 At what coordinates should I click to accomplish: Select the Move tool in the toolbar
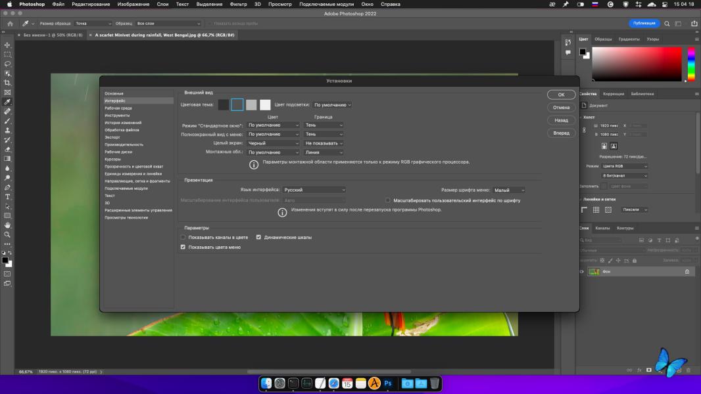click(7, 45)
